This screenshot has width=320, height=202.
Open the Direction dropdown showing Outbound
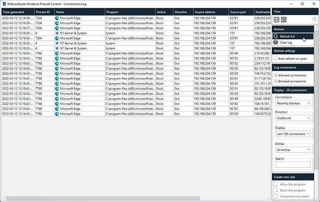pos(293,118)
